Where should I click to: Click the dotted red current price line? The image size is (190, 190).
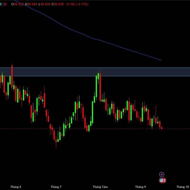pyautogui.click(x=95, y=129)
